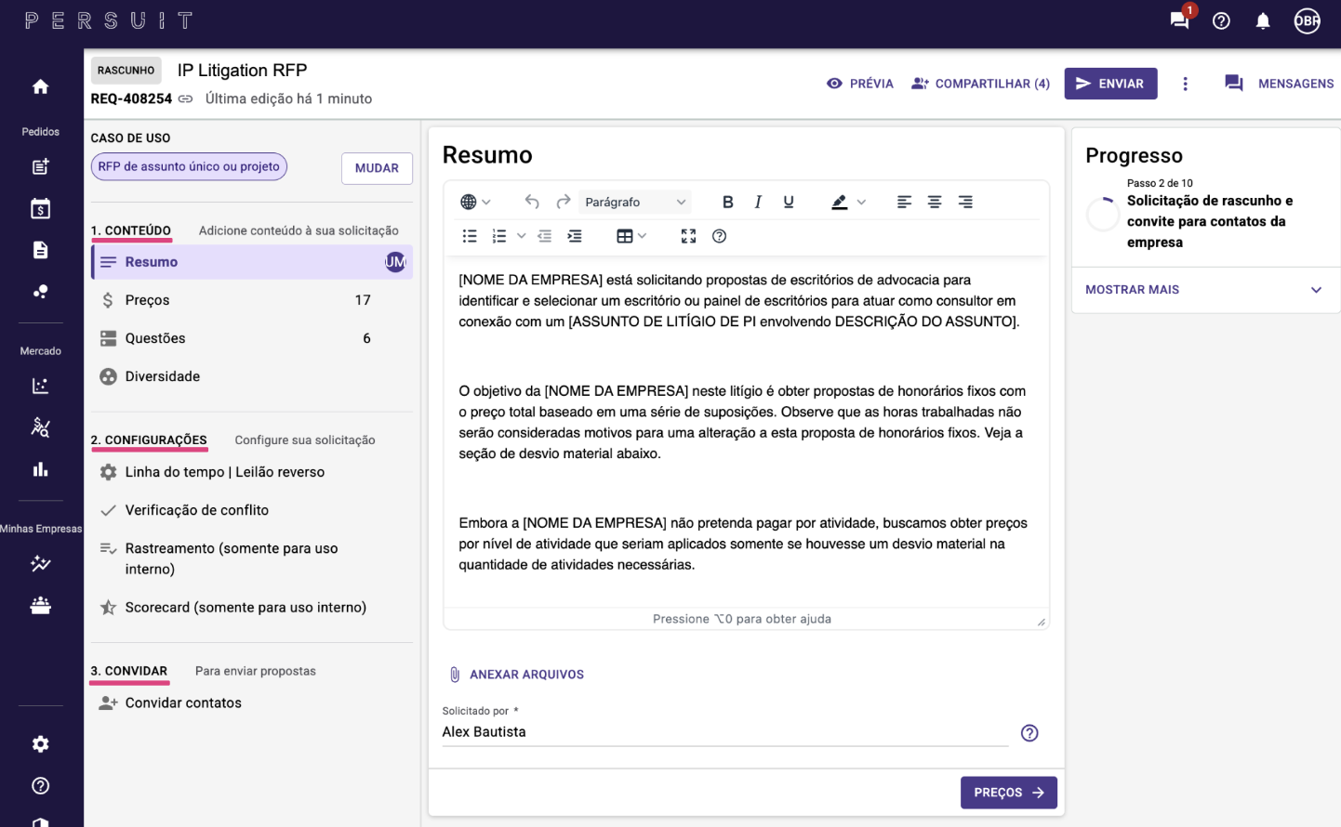View the notification bell alerts

click(1263, 20)
